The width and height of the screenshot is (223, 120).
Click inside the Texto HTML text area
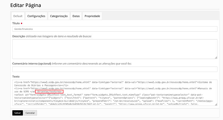click(x=115, y=93)
